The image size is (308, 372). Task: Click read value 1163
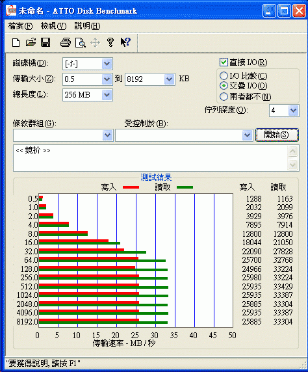point(285,198)
